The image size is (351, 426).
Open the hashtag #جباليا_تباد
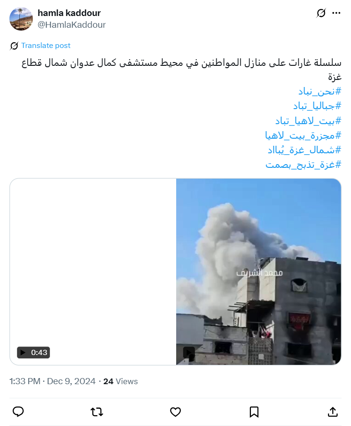[317, 106]
